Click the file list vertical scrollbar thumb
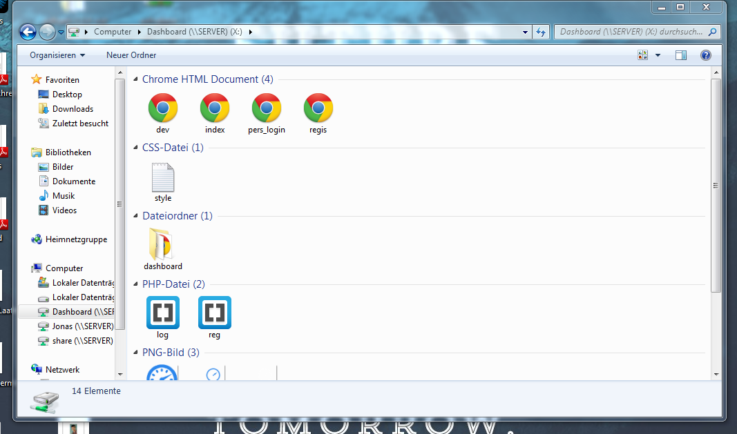 tap(716, 185)
